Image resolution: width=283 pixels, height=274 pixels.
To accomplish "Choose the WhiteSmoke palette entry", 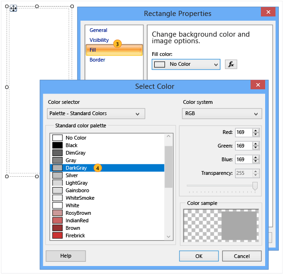I will coord(107,198).
